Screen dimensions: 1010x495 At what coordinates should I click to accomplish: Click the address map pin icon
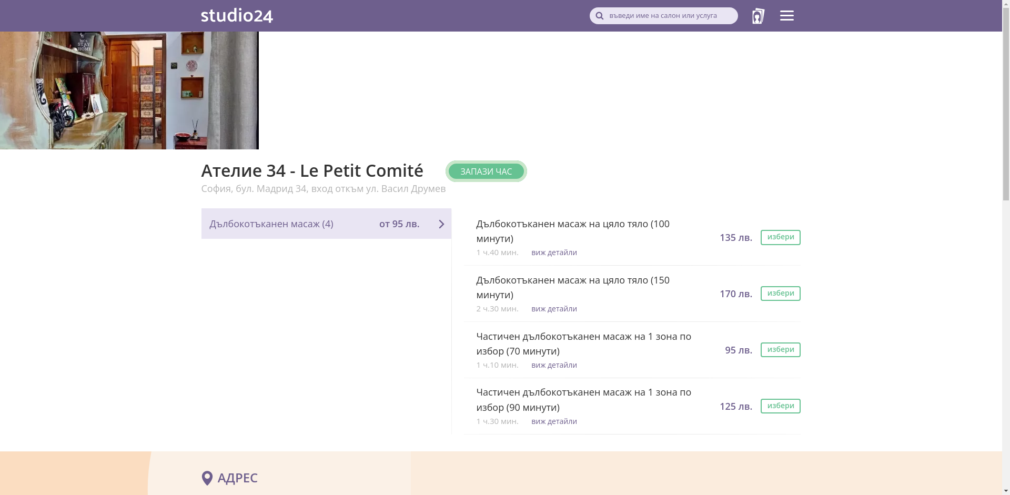207,478
